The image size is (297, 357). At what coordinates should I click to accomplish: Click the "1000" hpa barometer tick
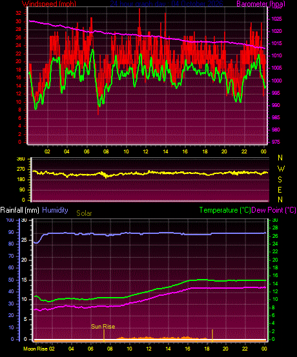[x=276, y=81]
